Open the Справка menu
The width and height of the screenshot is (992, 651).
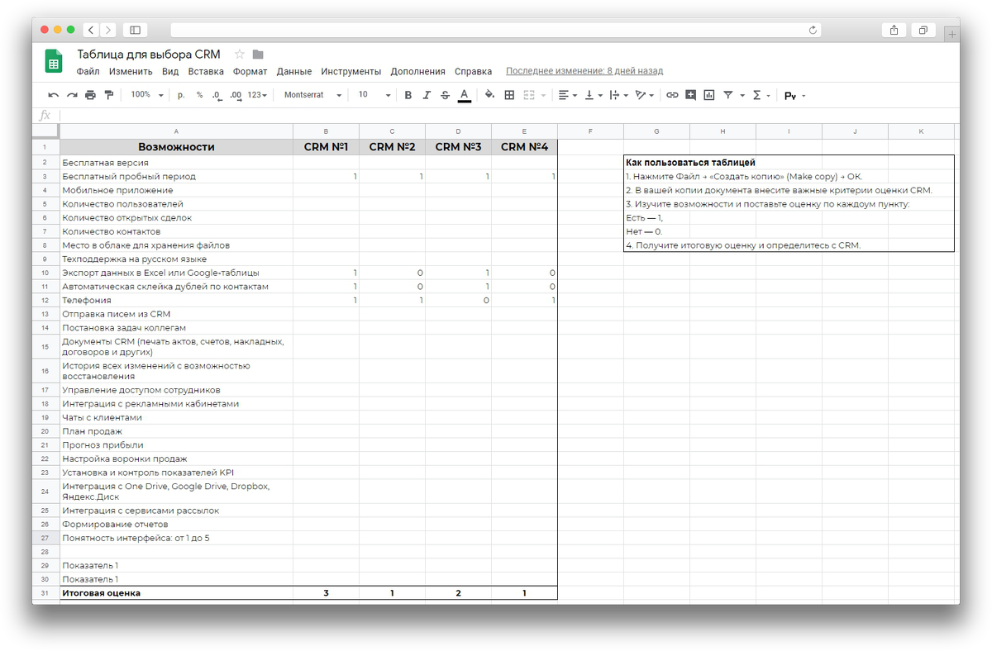point(473,72)
